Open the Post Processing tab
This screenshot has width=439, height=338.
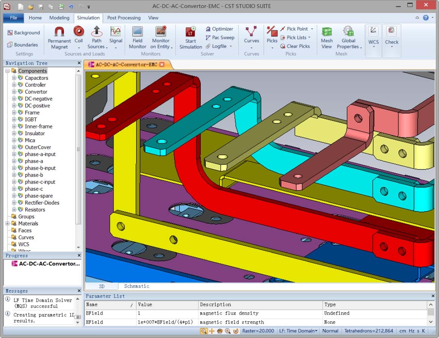pos(124,18)
